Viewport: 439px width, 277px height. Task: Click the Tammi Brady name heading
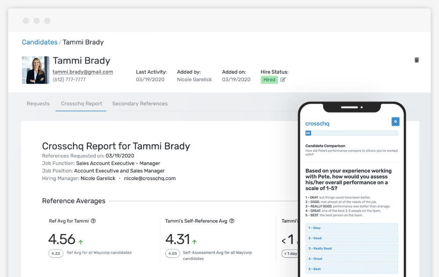[82, 61]
